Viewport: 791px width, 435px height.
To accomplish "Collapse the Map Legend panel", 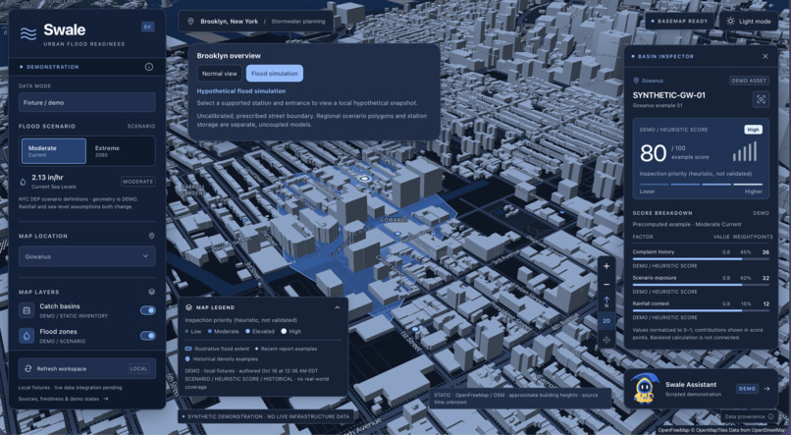I will click(x=337, y=307).
